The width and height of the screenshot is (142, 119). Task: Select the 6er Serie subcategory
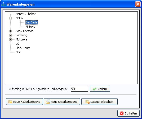pos(32,22)
